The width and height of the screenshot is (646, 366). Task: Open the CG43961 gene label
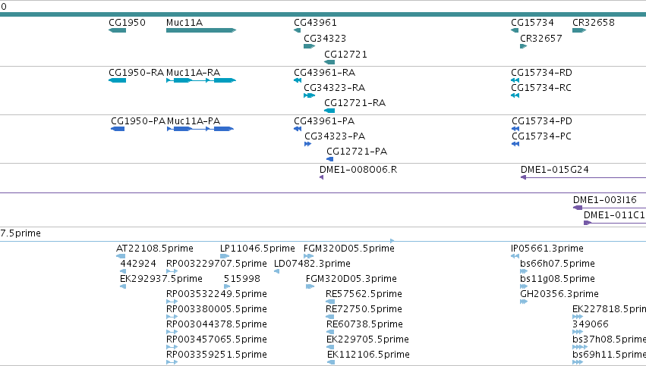click(x=315, y=23)
